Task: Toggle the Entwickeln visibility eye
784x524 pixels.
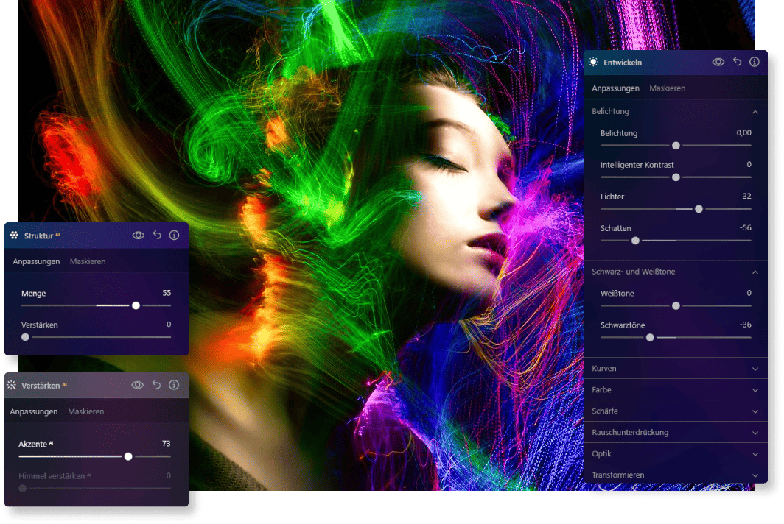Action: (x=718, y=63)
